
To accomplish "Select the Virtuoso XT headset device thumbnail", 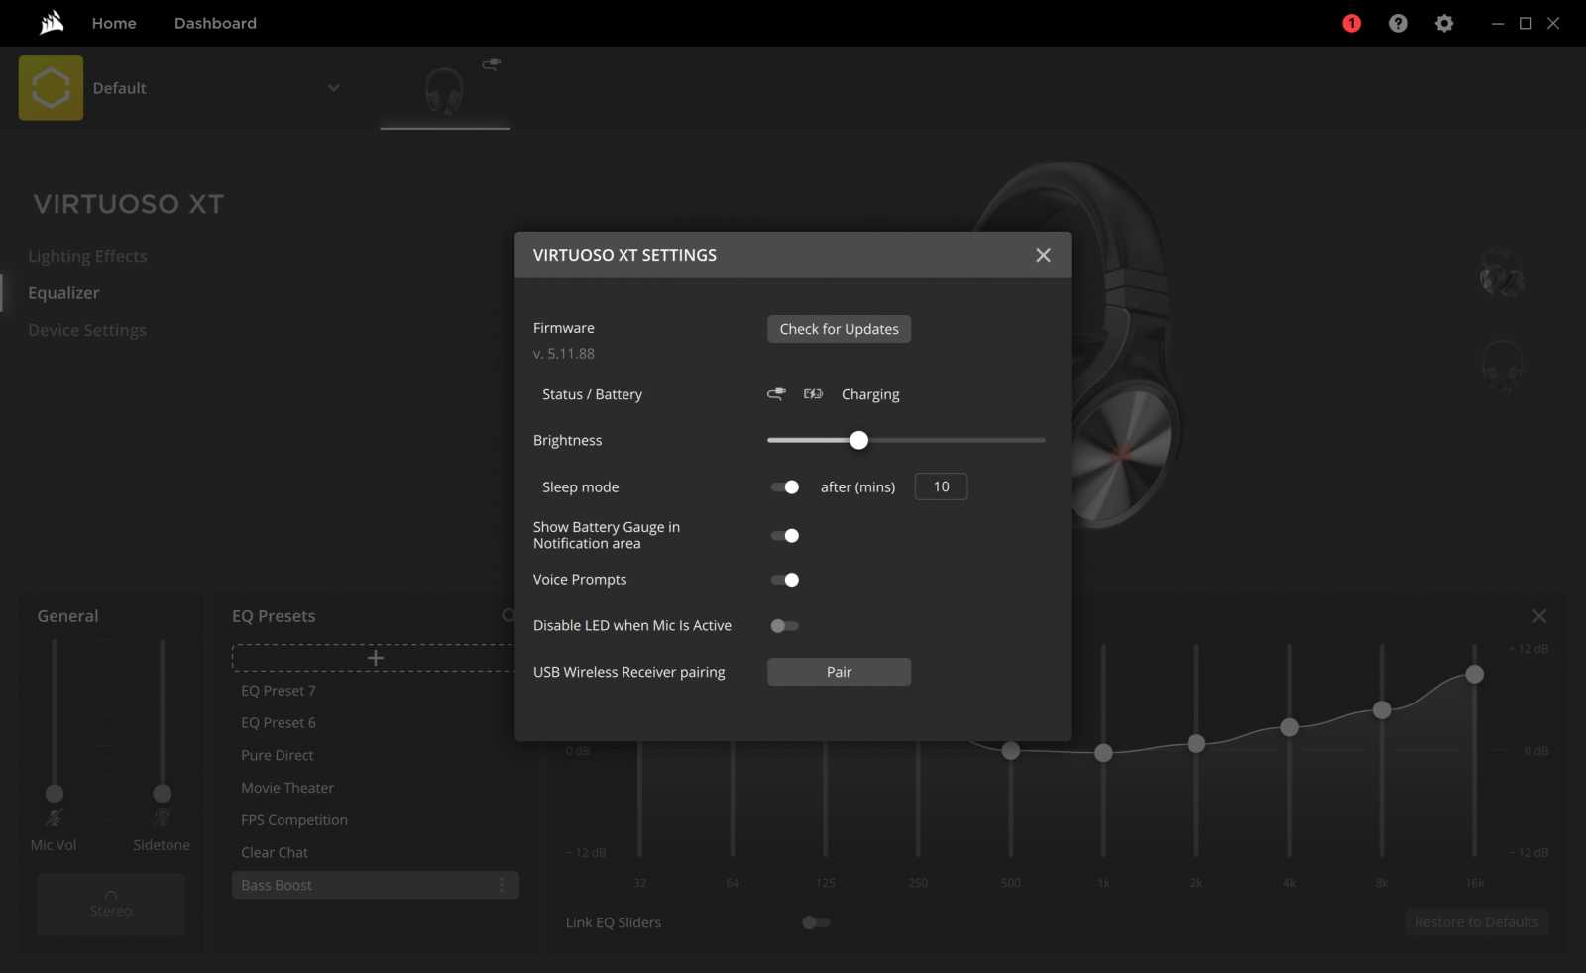I will pyautogui.click(x=444, y=92).
